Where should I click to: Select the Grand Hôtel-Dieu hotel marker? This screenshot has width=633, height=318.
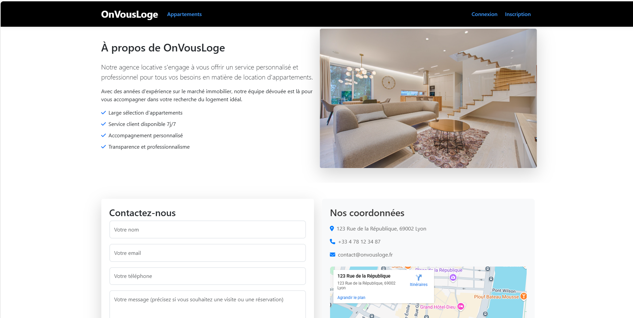coord(461,306)
